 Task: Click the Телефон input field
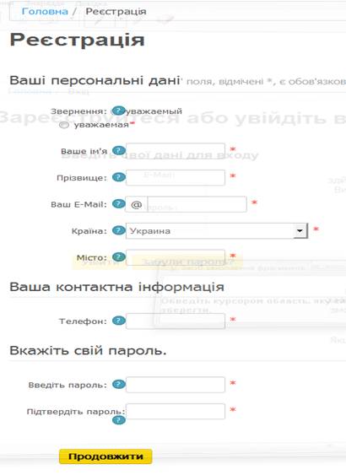[176, 321]
